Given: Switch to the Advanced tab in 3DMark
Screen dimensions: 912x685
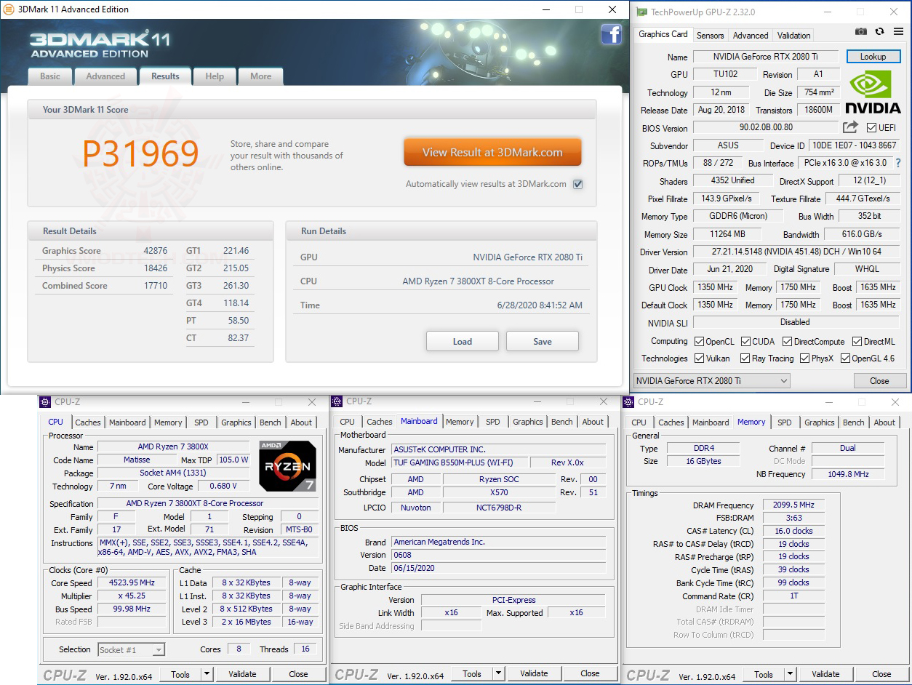Looking at the screenshot, I should (105, 76).
